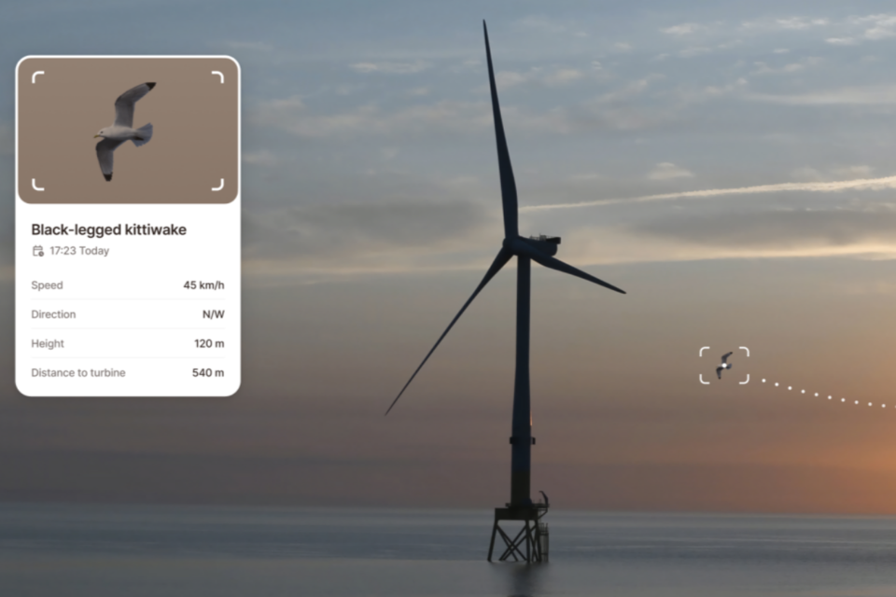Select the Distance to turbine label
The image size is (896, 597).
(77, 373)
